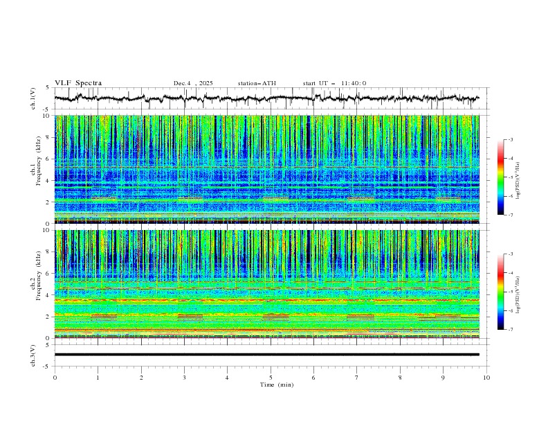Click the "station=ATH" header label

[257, 83]
